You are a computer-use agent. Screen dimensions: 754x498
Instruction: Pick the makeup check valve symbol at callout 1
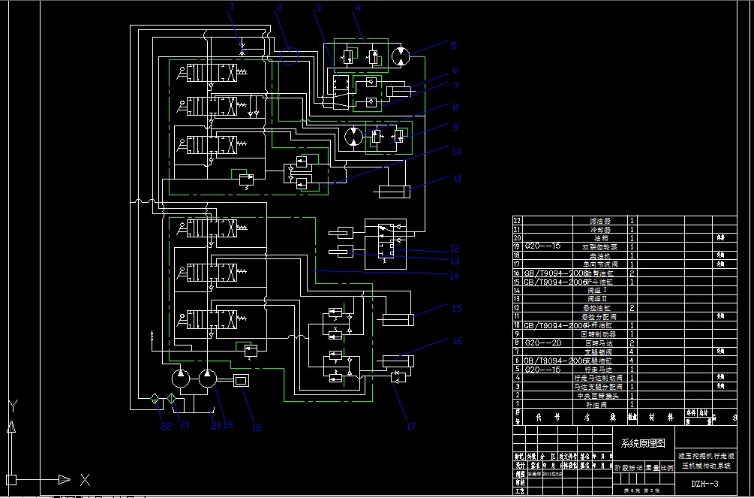click(x=242, y=48)
